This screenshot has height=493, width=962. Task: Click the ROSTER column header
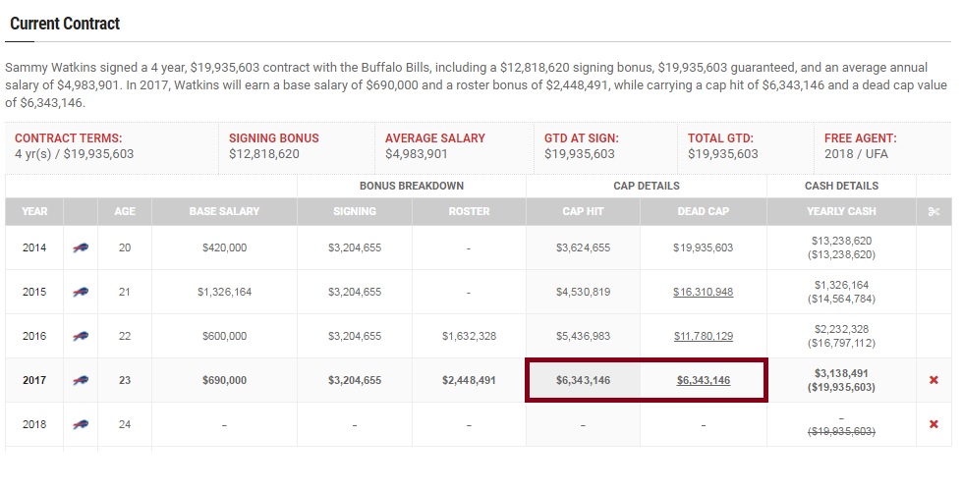469,211
